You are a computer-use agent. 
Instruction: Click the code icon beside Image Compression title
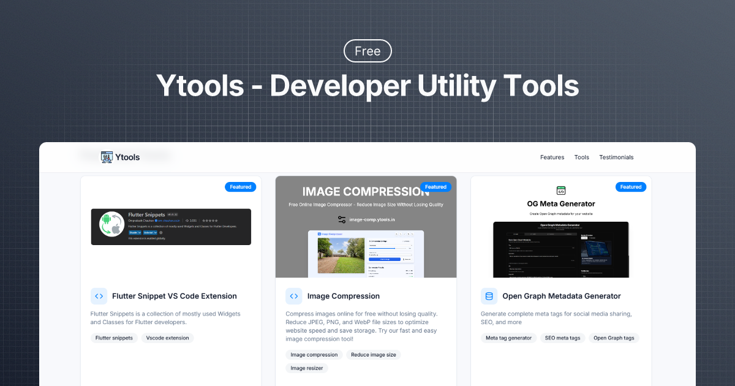294,296
